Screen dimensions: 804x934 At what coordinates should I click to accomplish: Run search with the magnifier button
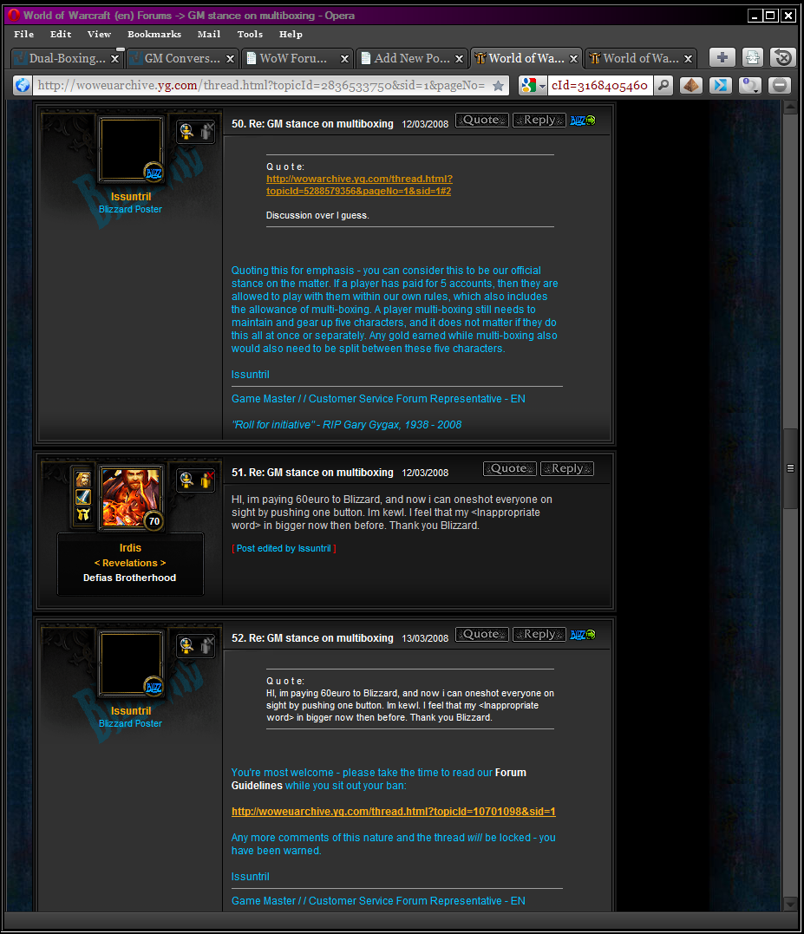click(x=663, y=85)
